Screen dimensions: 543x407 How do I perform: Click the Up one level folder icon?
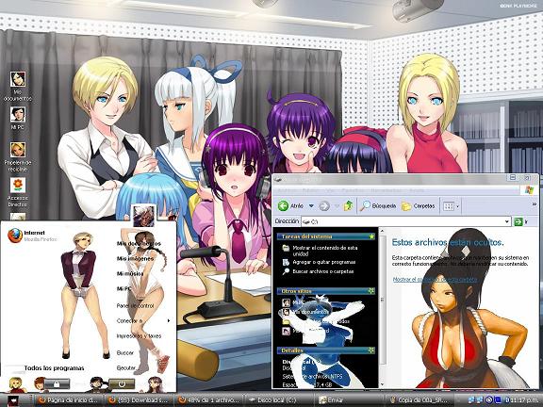point(348,206)
